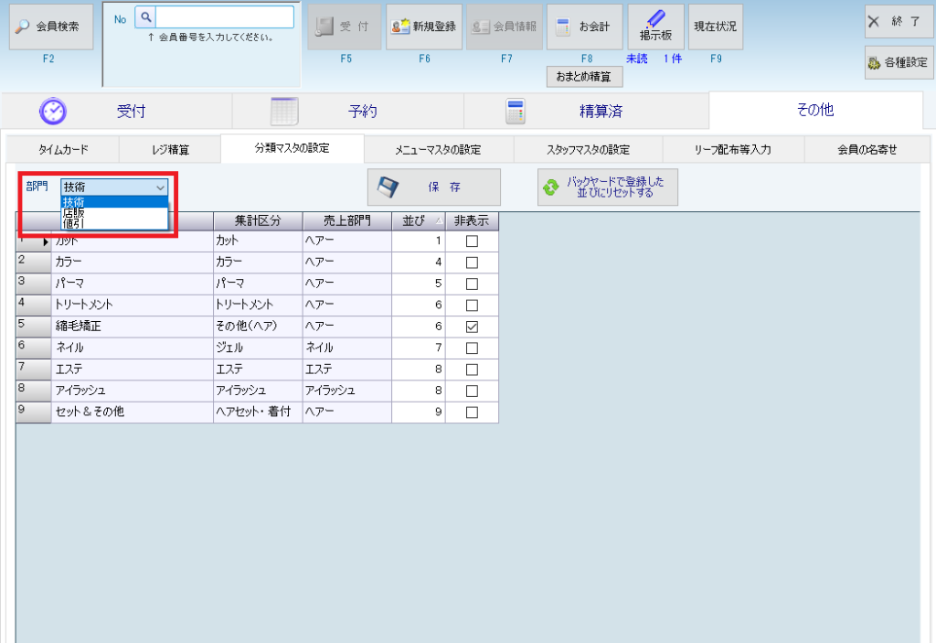This screenshot has width=936, height=643.
Task: Click the clock icon on 受付 tab
Action: coord(53,111)
